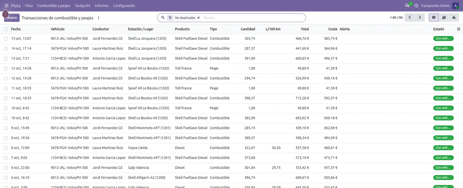This screenshot has width=463, height=188.
Task: Switch to list view
Action: click(x=434, y=18)
